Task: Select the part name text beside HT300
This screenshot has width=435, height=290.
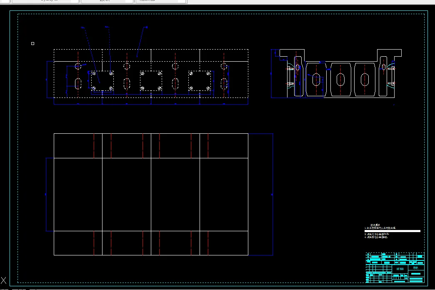Action: pyautogui.click(x=415, y=268)
